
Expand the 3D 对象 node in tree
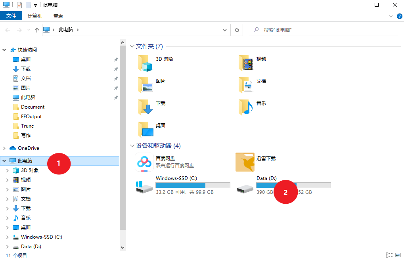(8, 170)
